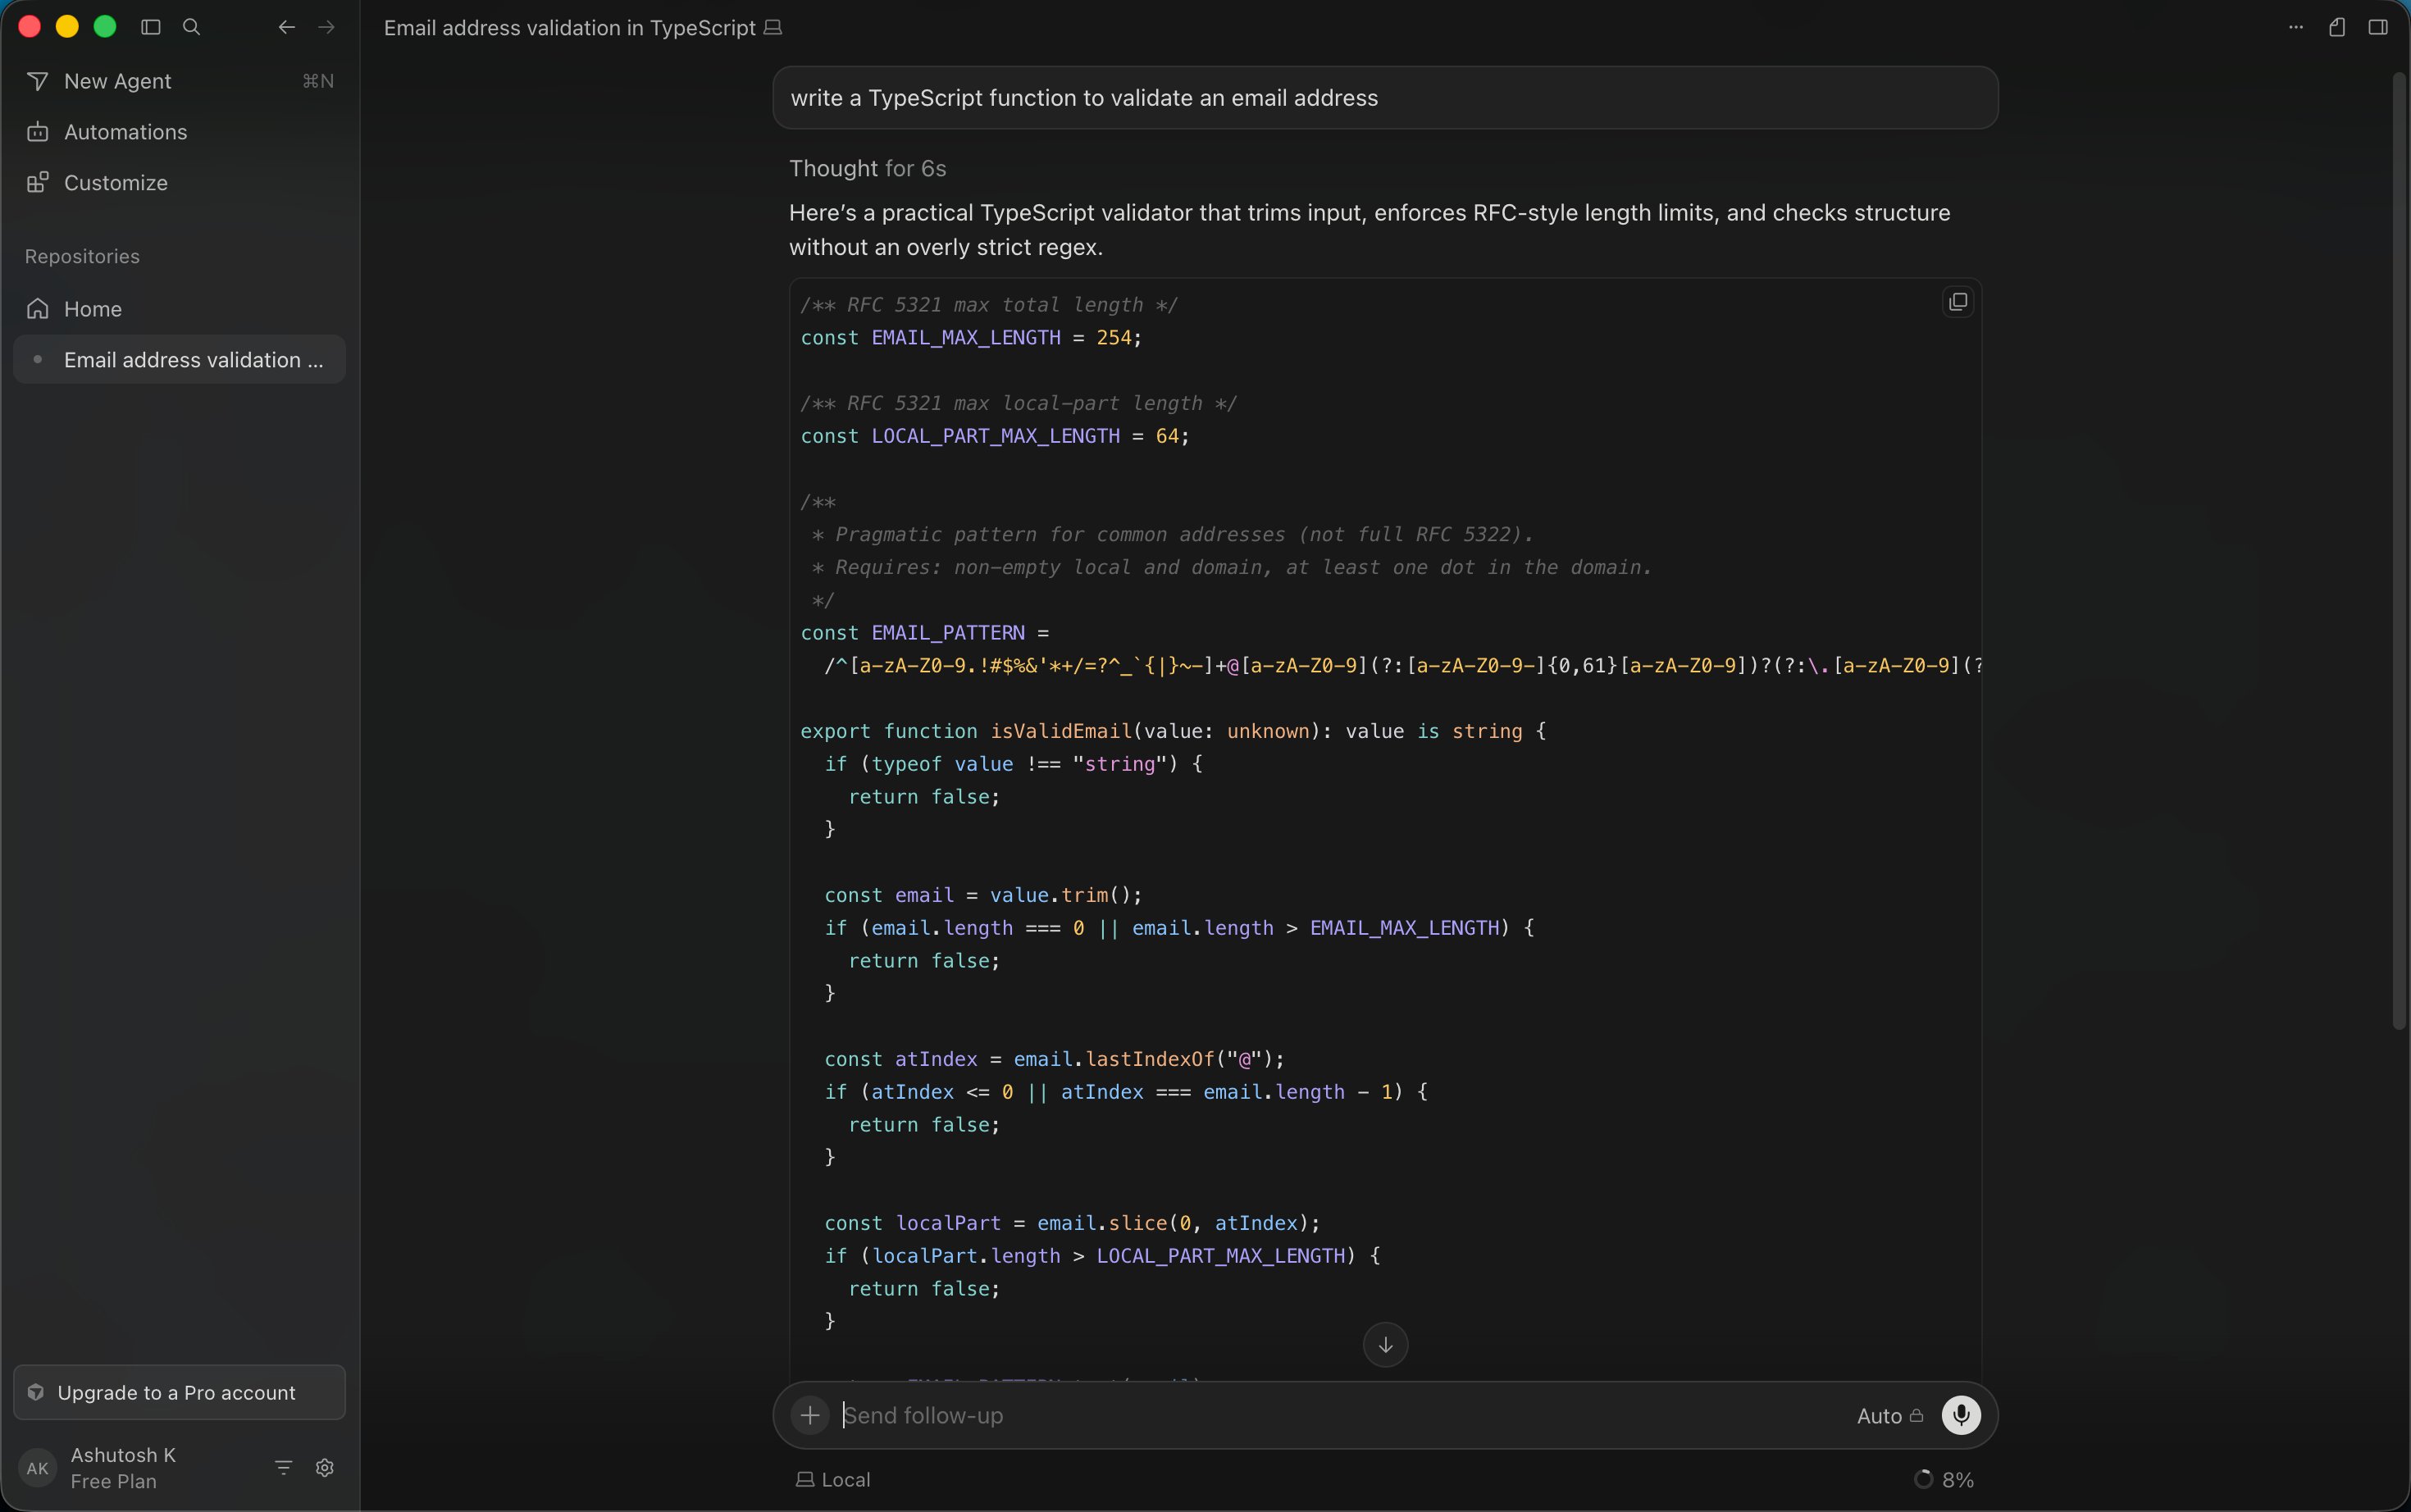Focus the Send follow-up input
Image resolution: width=2411 pixels, height=1512 pixels.
coord(1340,1416)
